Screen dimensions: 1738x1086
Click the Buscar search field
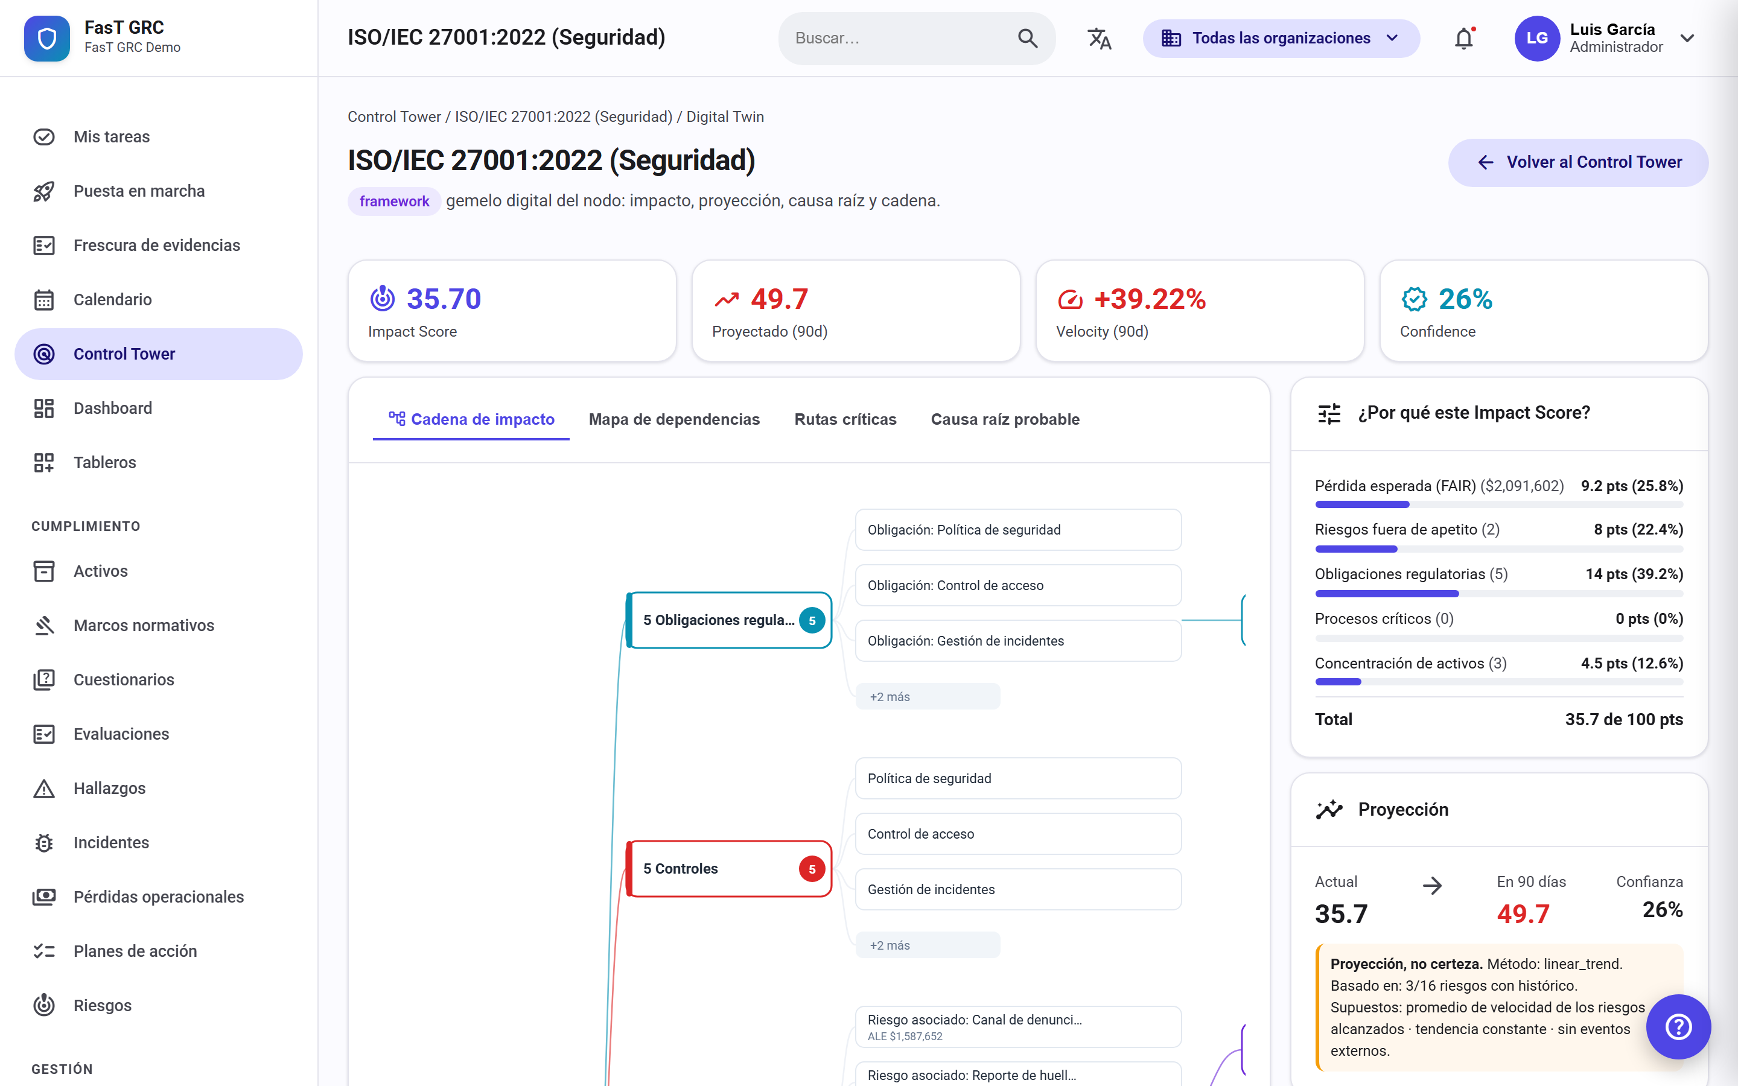[x=917, y=38]
